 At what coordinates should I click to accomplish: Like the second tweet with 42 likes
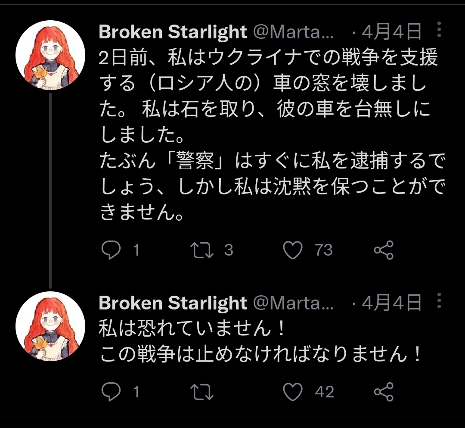(293, 391)
